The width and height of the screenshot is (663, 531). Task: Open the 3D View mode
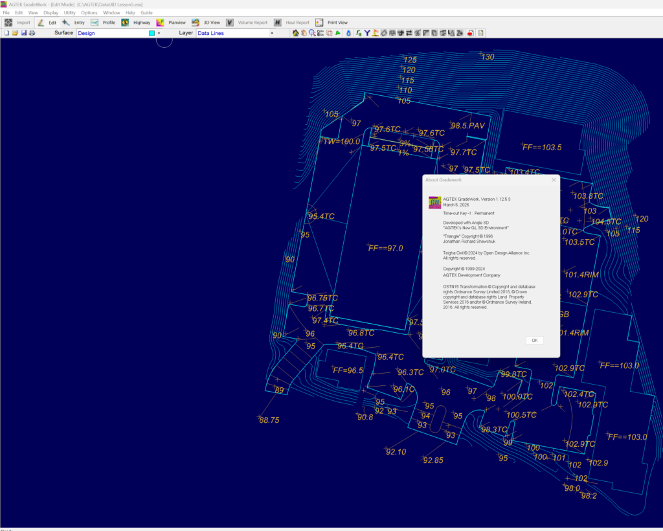click(205, 23)
